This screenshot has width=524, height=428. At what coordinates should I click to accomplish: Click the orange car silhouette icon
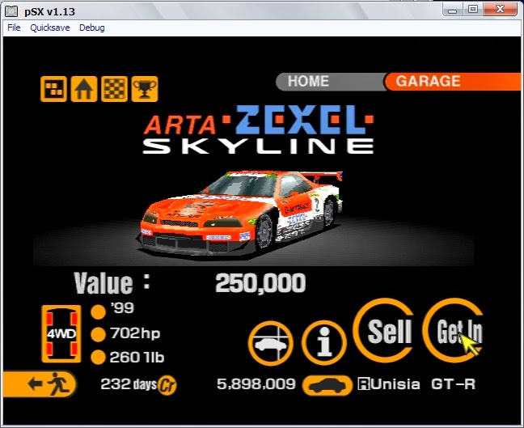[x=327, y=385]
